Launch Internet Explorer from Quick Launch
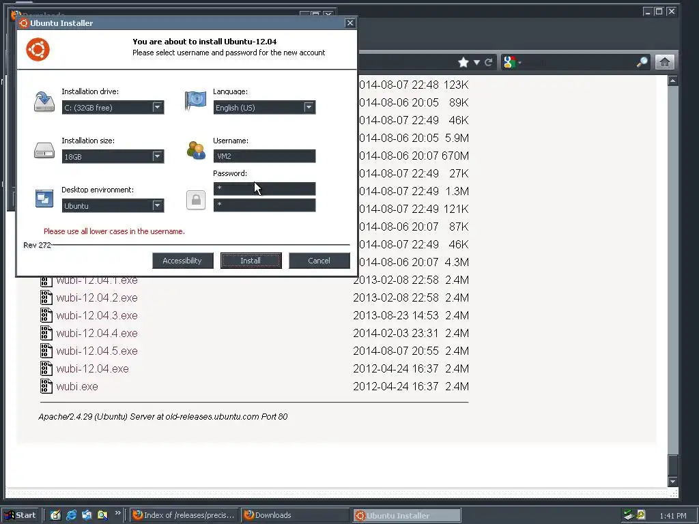 point(71,516)
